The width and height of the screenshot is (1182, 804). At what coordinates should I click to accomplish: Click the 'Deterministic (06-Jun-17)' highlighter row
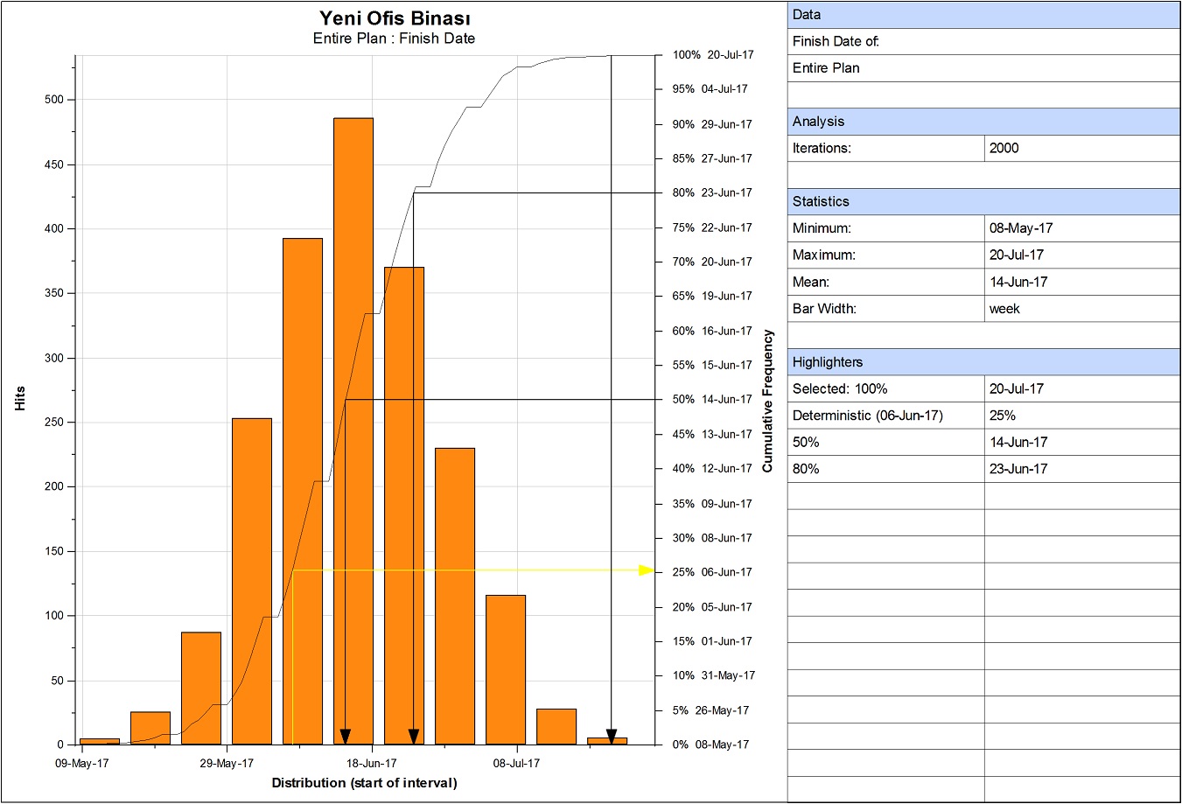pyautogui.click(x=867, y=416)
